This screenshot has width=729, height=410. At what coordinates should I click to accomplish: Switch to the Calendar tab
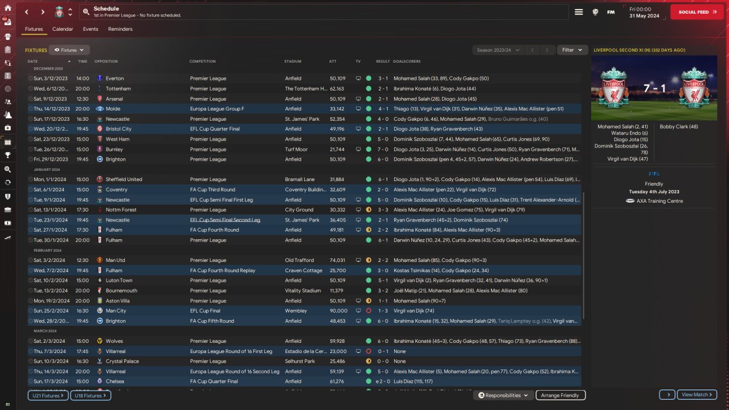[63, 29]
